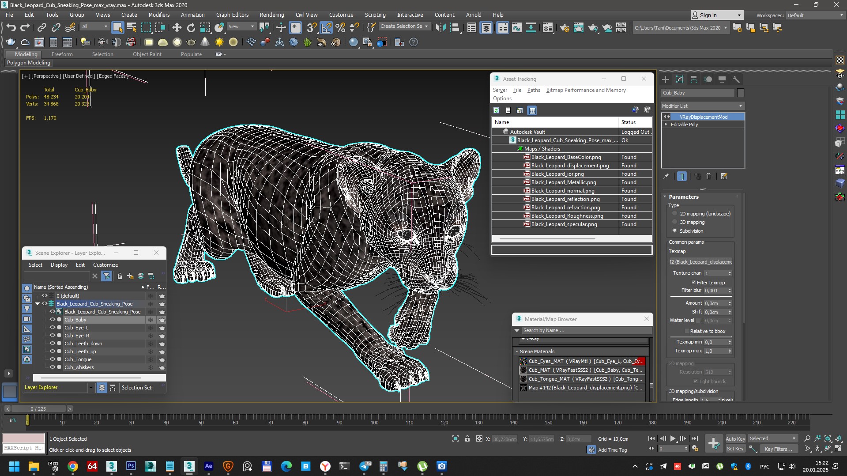
Task: Click the Redo arrow icon
Action: click(x=25, y=28)
